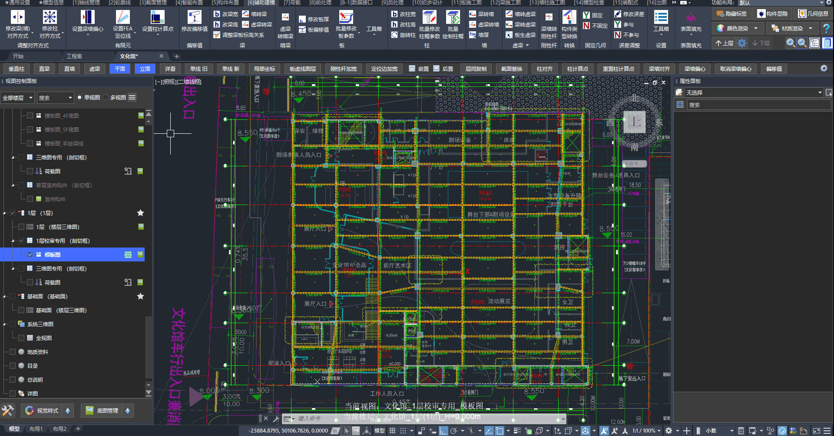The width and height of the screenshot is (834, 436).
Task: Click the 设置柱计算点 ribbon icon
Action: click(x=157, y=17)
